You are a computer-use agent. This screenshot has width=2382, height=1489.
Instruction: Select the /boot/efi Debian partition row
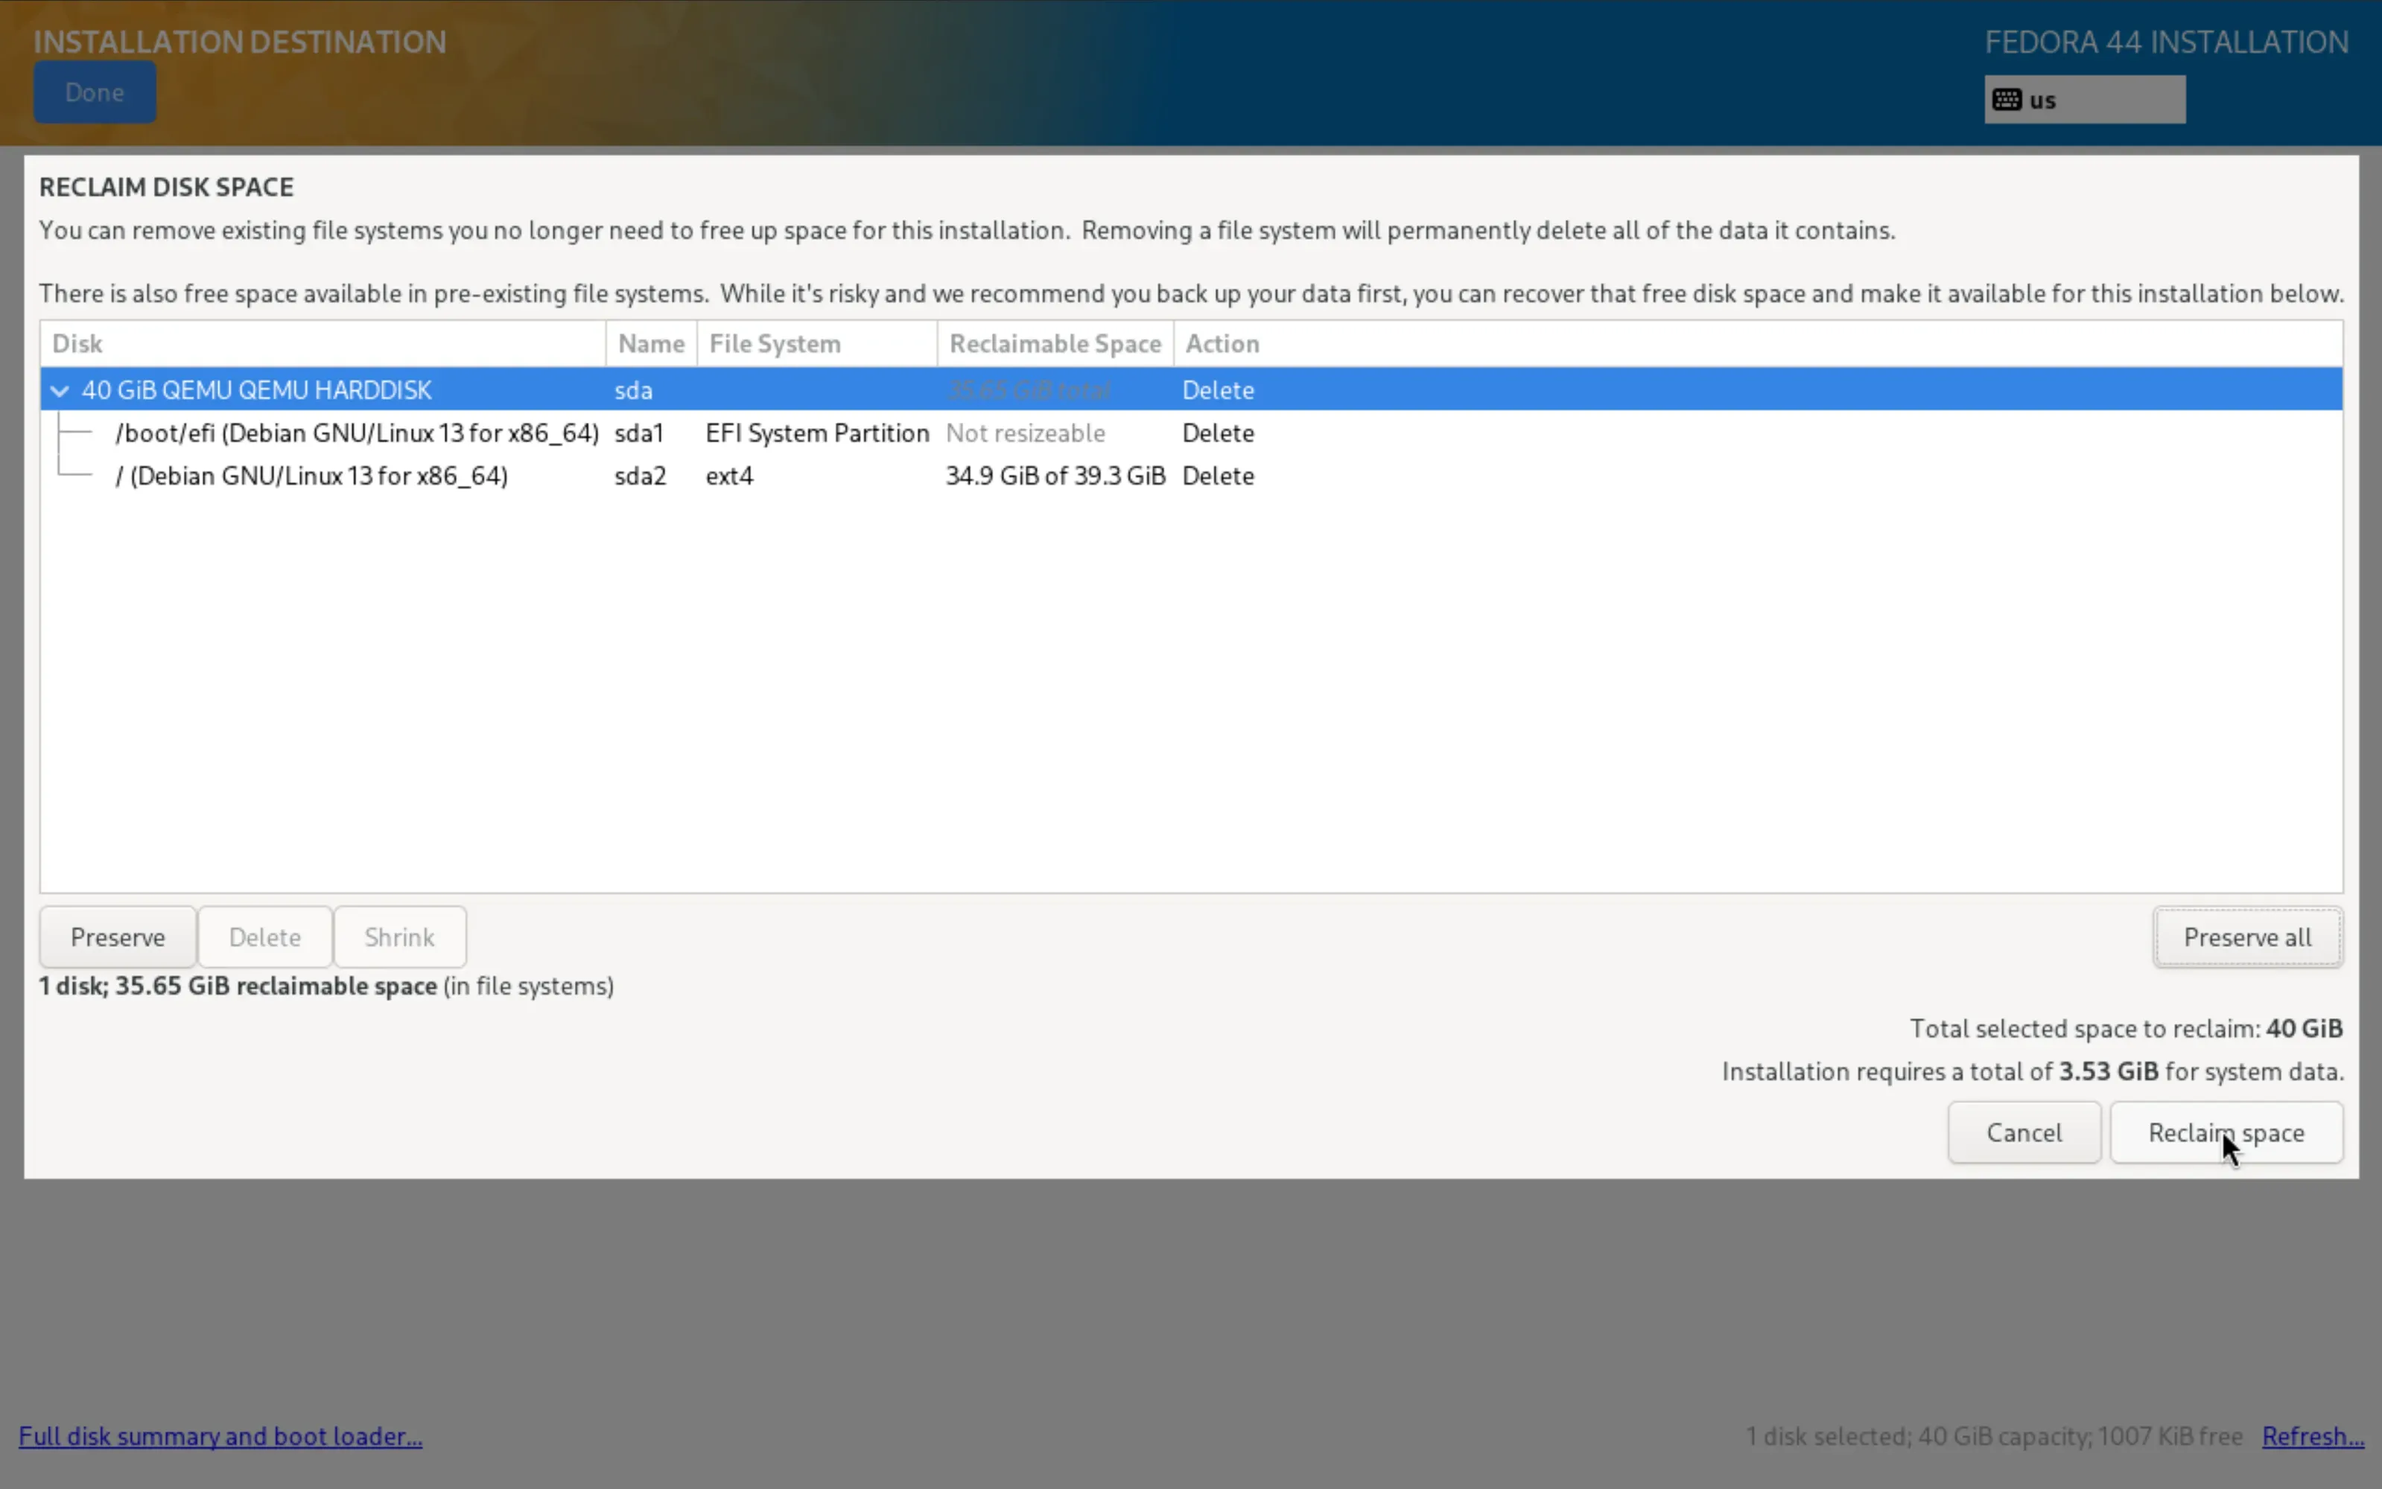point(1191,433)
